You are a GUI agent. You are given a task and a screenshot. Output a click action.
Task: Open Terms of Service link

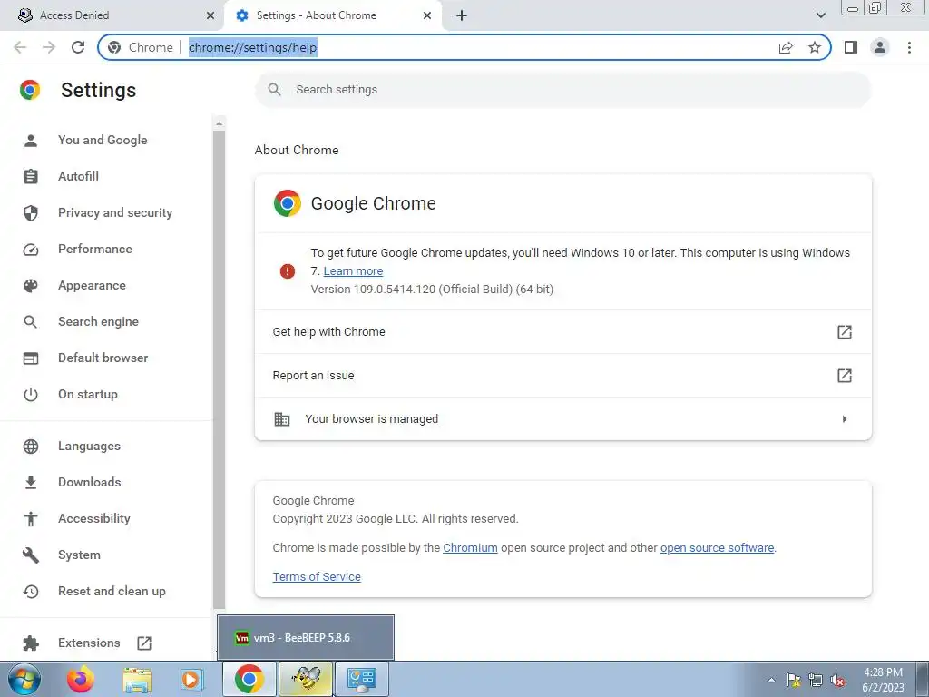pos(317,577)
